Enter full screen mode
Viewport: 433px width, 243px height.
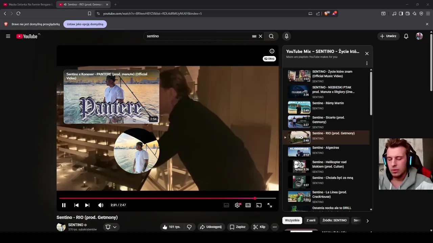[270, 205]
